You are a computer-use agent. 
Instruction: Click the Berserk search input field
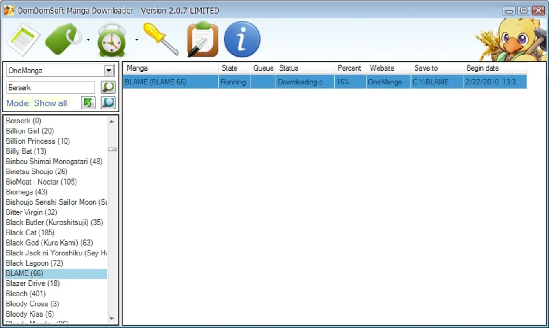coord(51,88)
